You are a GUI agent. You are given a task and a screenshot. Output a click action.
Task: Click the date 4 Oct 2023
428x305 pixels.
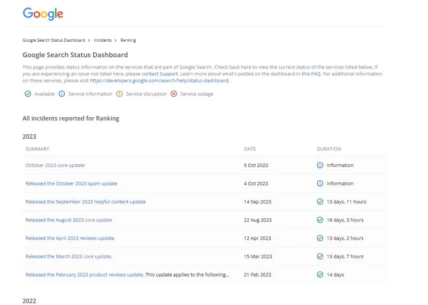256,184
